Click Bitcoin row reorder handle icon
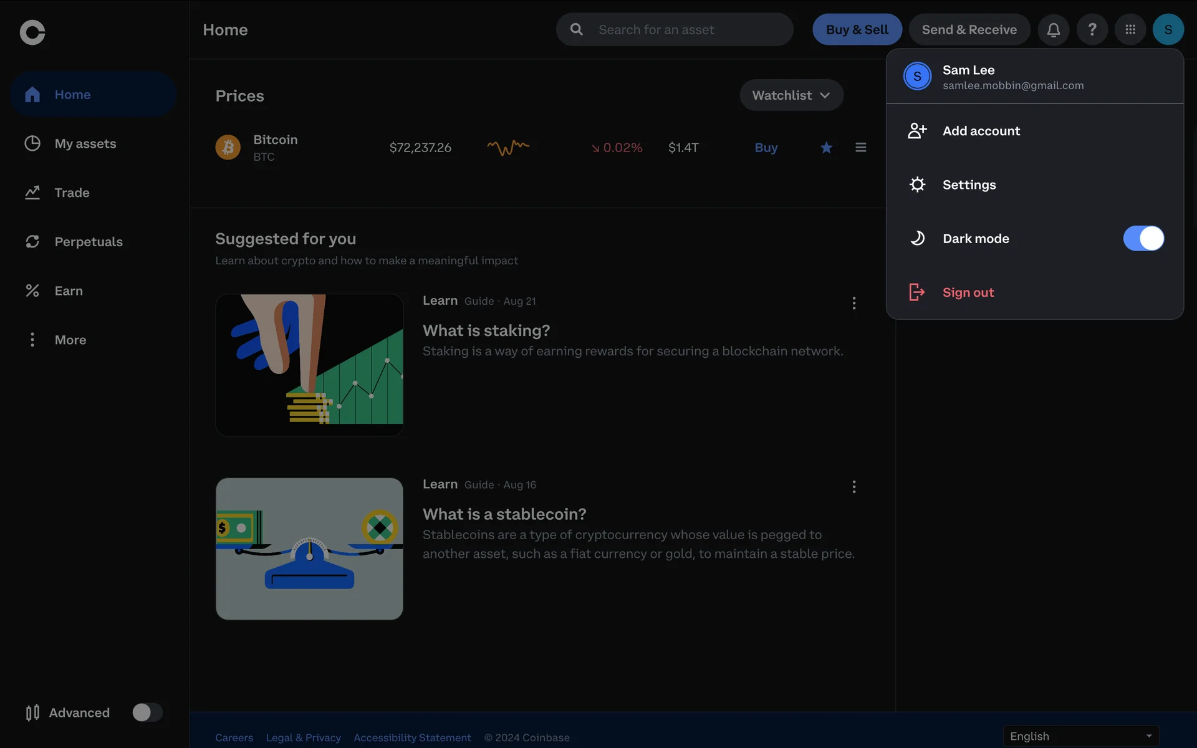Image resolution: width=1197 pixels, height=748 pixels. pos(860,148)
